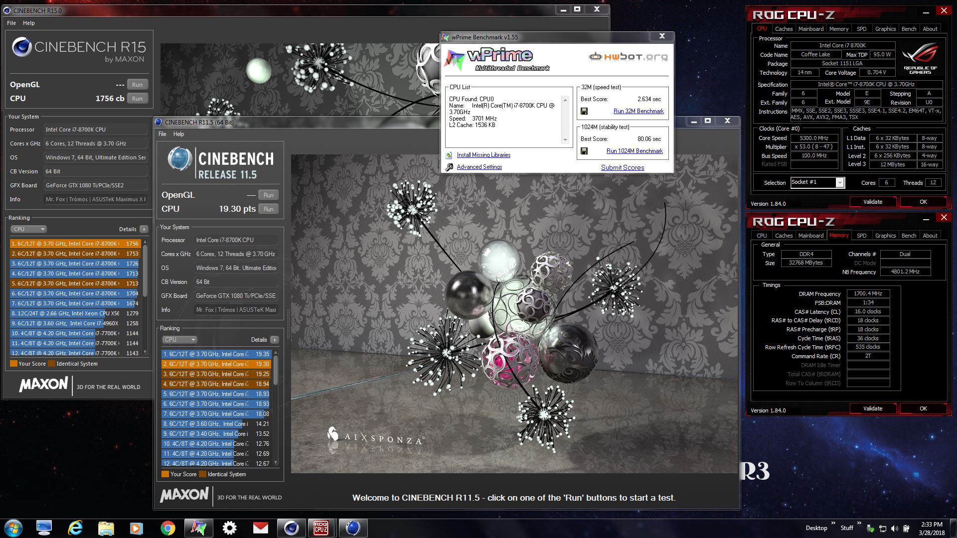Open Help menu in Cinebench R11.5
Image resolution: width=957 pixels, height=538 pixels.
[x=178, y=134]
